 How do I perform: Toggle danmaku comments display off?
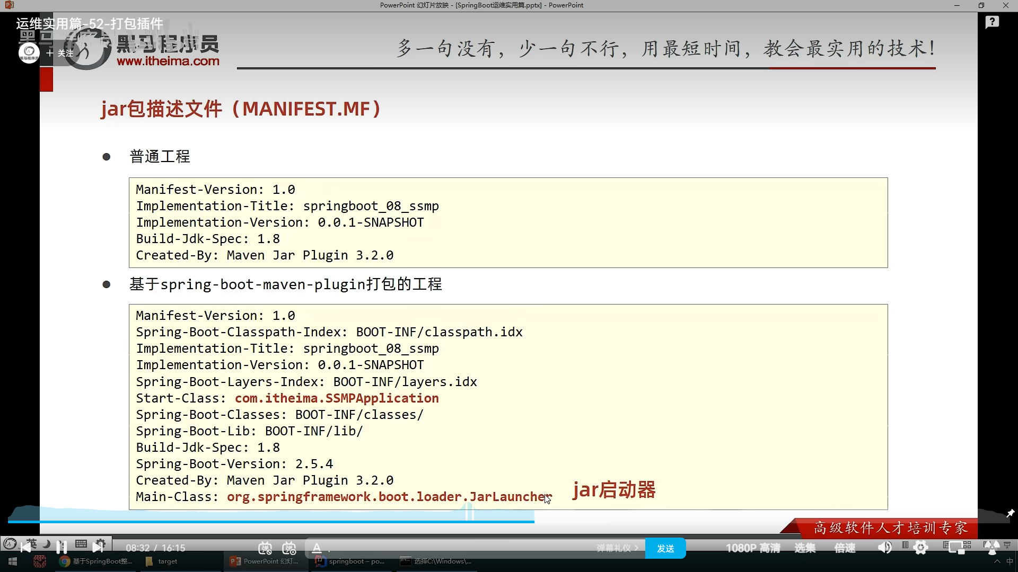pyautogui.click(x=265, y=548)
